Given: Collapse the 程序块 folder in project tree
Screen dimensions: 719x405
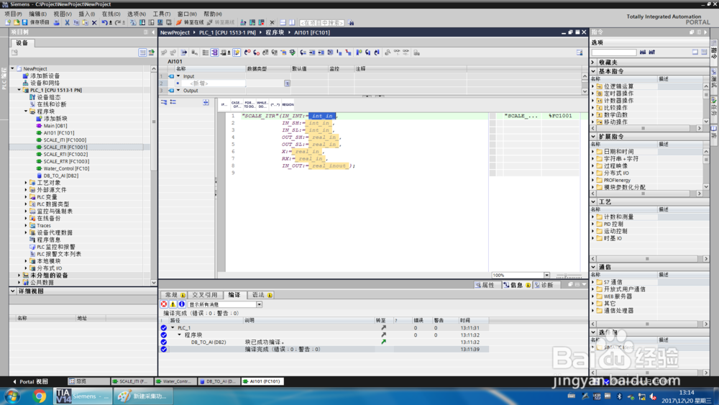Looking at the screenshot, I should 26,112.
